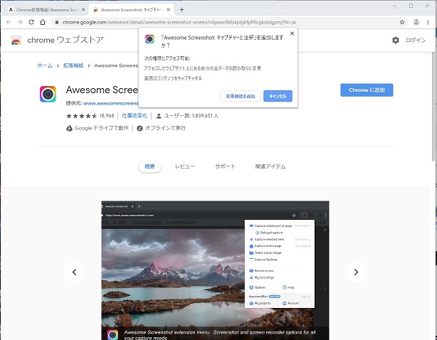This screenshot has width=437, height=340.
Task: Click the オフラインで実行 offline icon
Action: tap(140, 128)
